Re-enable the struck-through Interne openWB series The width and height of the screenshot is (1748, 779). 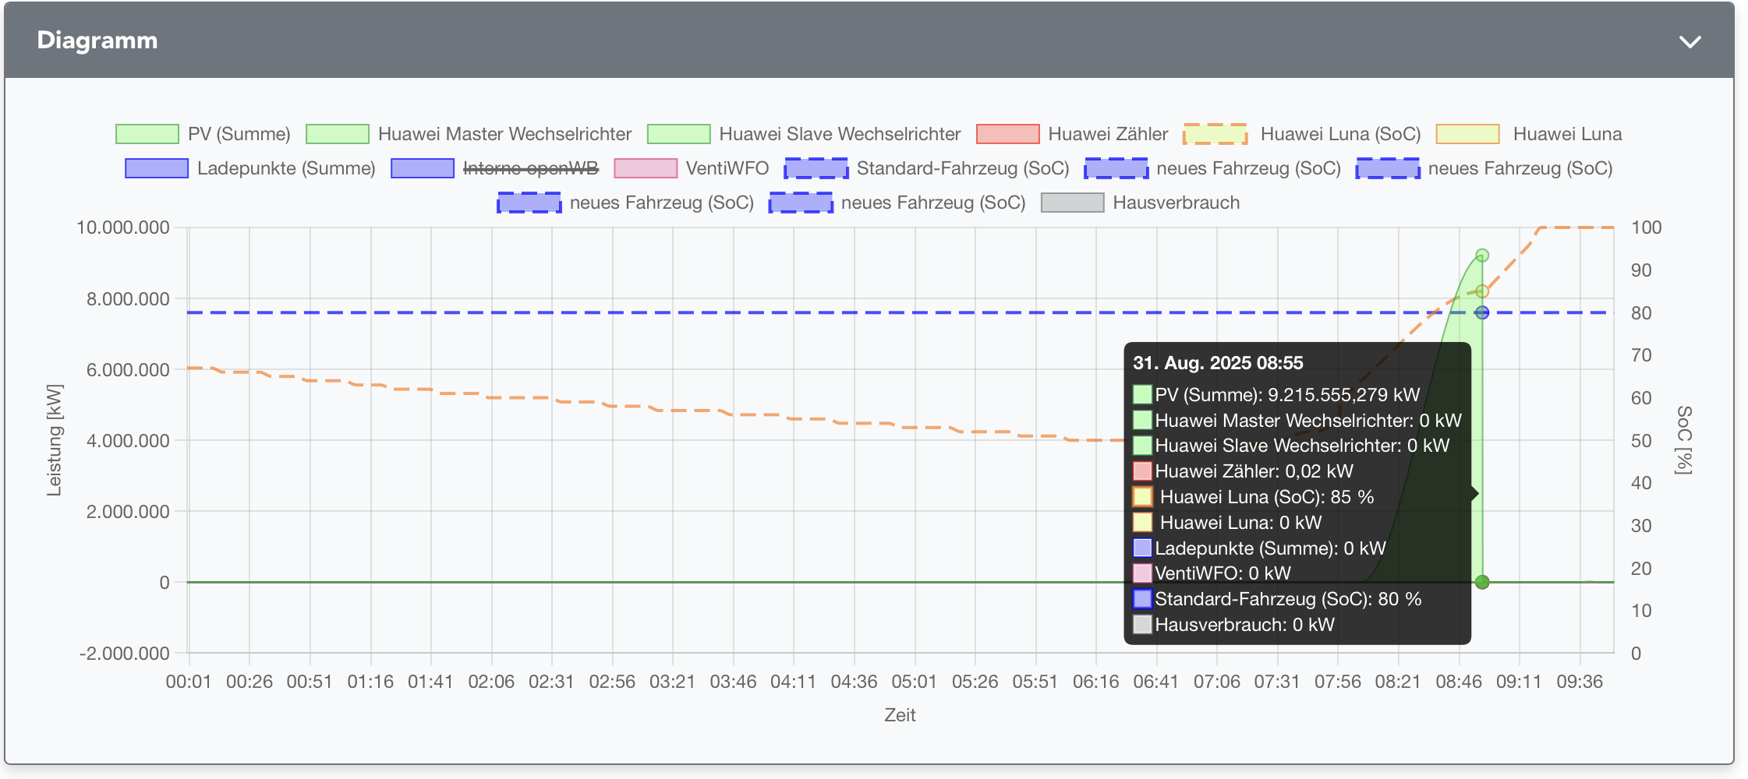click(530, 168)
